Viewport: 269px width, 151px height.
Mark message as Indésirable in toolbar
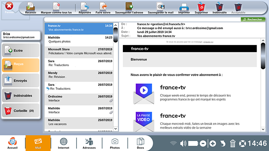(x=219, y=8)
